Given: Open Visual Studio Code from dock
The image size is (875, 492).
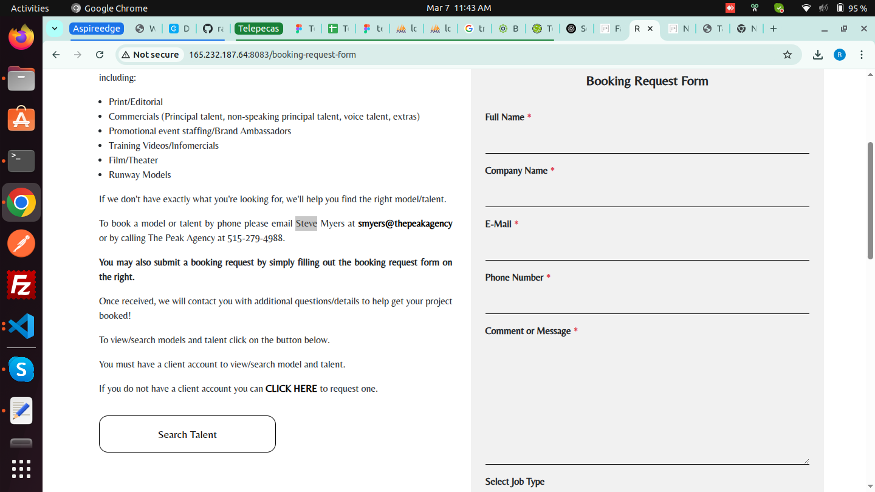Looking at the screenshot, I should [21, 326].
